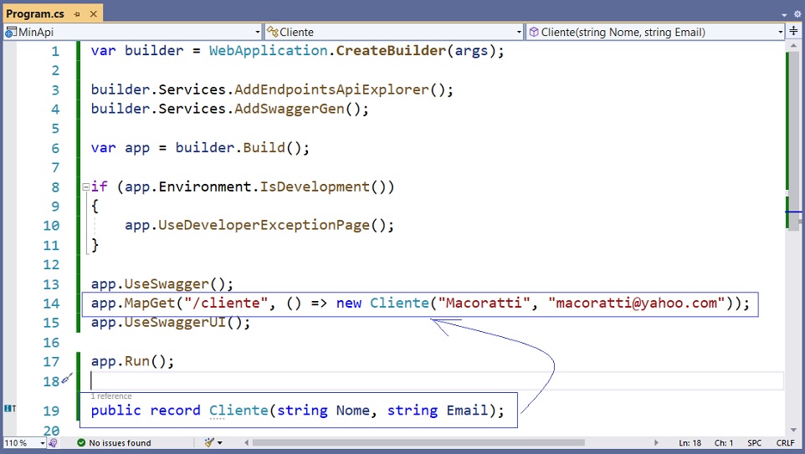Screen dimensions: 805x454
Task: Click the split editor window button
Action: point(794,31)
